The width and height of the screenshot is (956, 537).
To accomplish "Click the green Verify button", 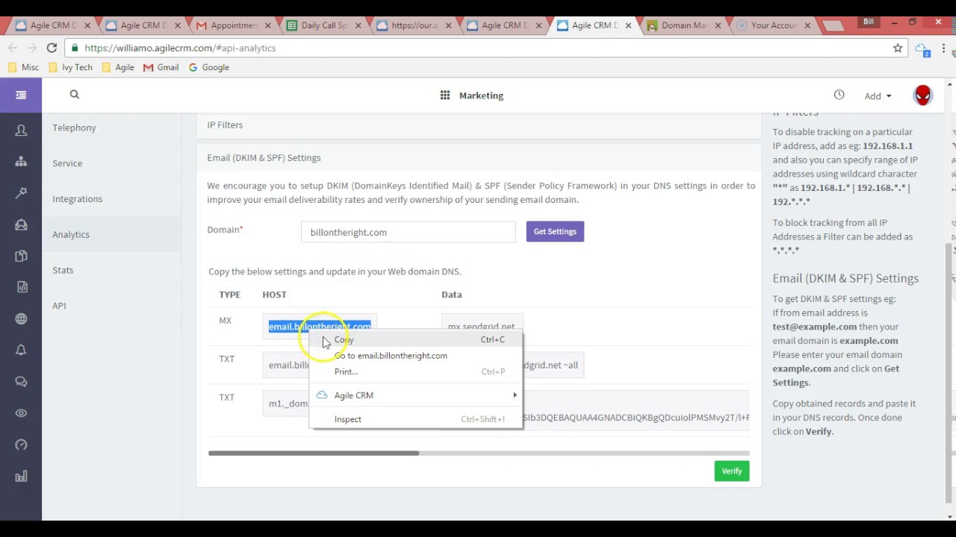I will pyautogui.click(x=732, y=471).
